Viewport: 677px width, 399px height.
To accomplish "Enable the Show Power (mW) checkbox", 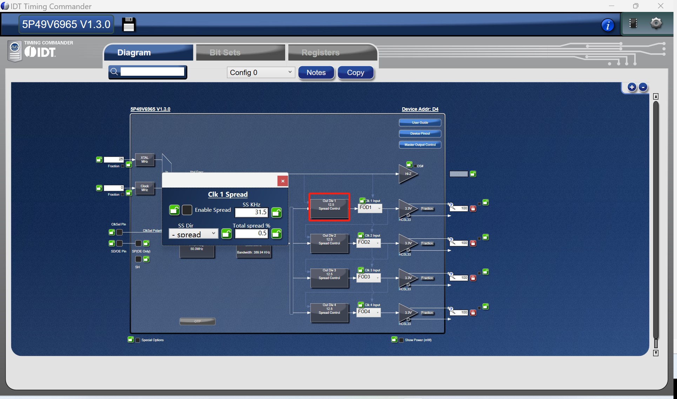I will [x=401, y=340].
